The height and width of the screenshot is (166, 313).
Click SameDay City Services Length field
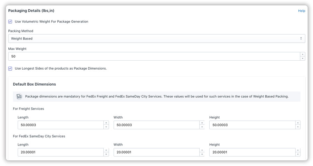click(61, 152)
